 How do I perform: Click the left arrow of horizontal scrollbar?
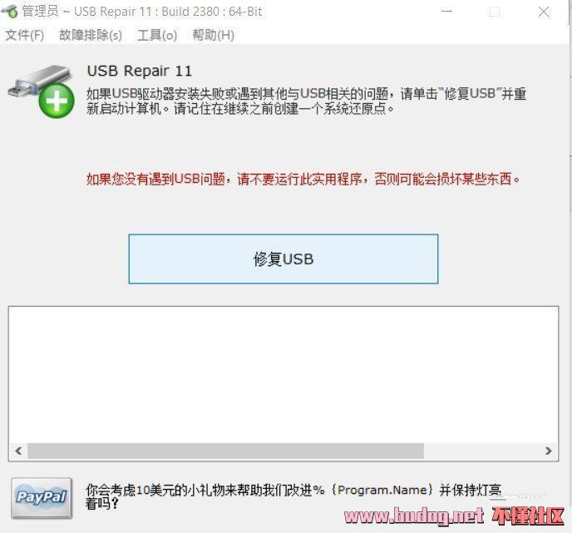coord(18,451)
